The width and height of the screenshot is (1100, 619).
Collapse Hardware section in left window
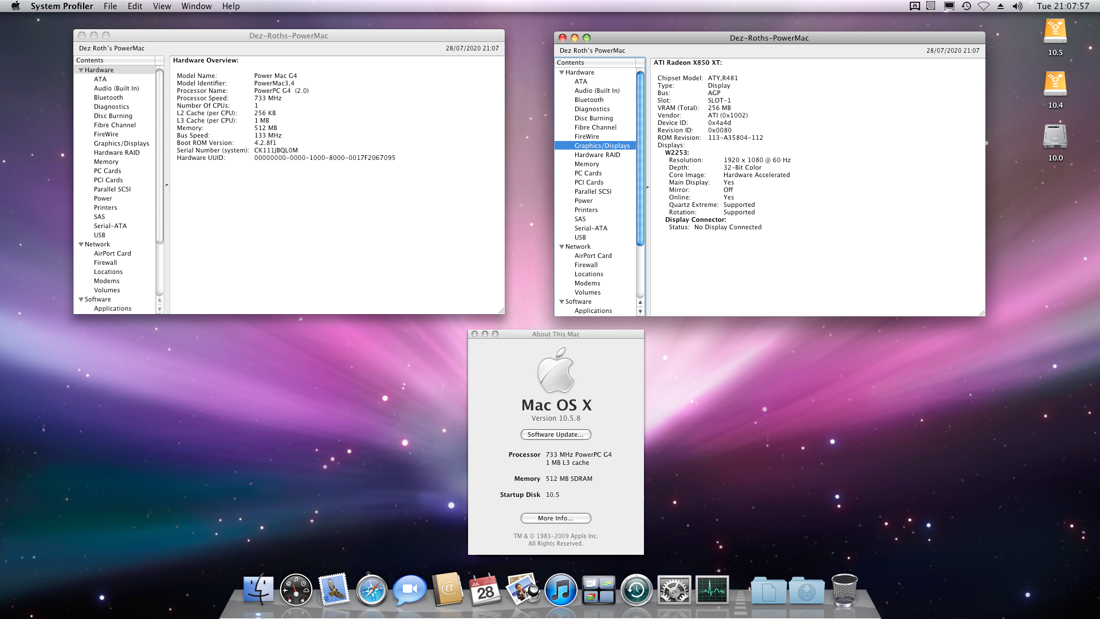point(81,70)
